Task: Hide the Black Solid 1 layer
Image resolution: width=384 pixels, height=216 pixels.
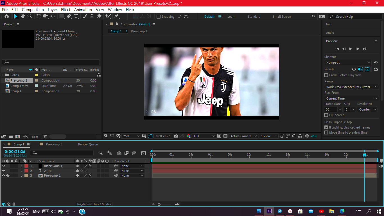Action: tap(4, 166)
